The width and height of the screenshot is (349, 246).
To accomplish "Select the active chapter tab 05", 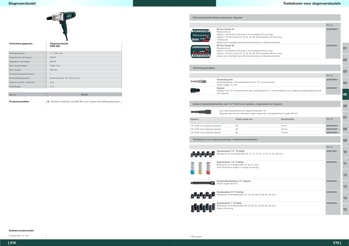I will 345,94.
